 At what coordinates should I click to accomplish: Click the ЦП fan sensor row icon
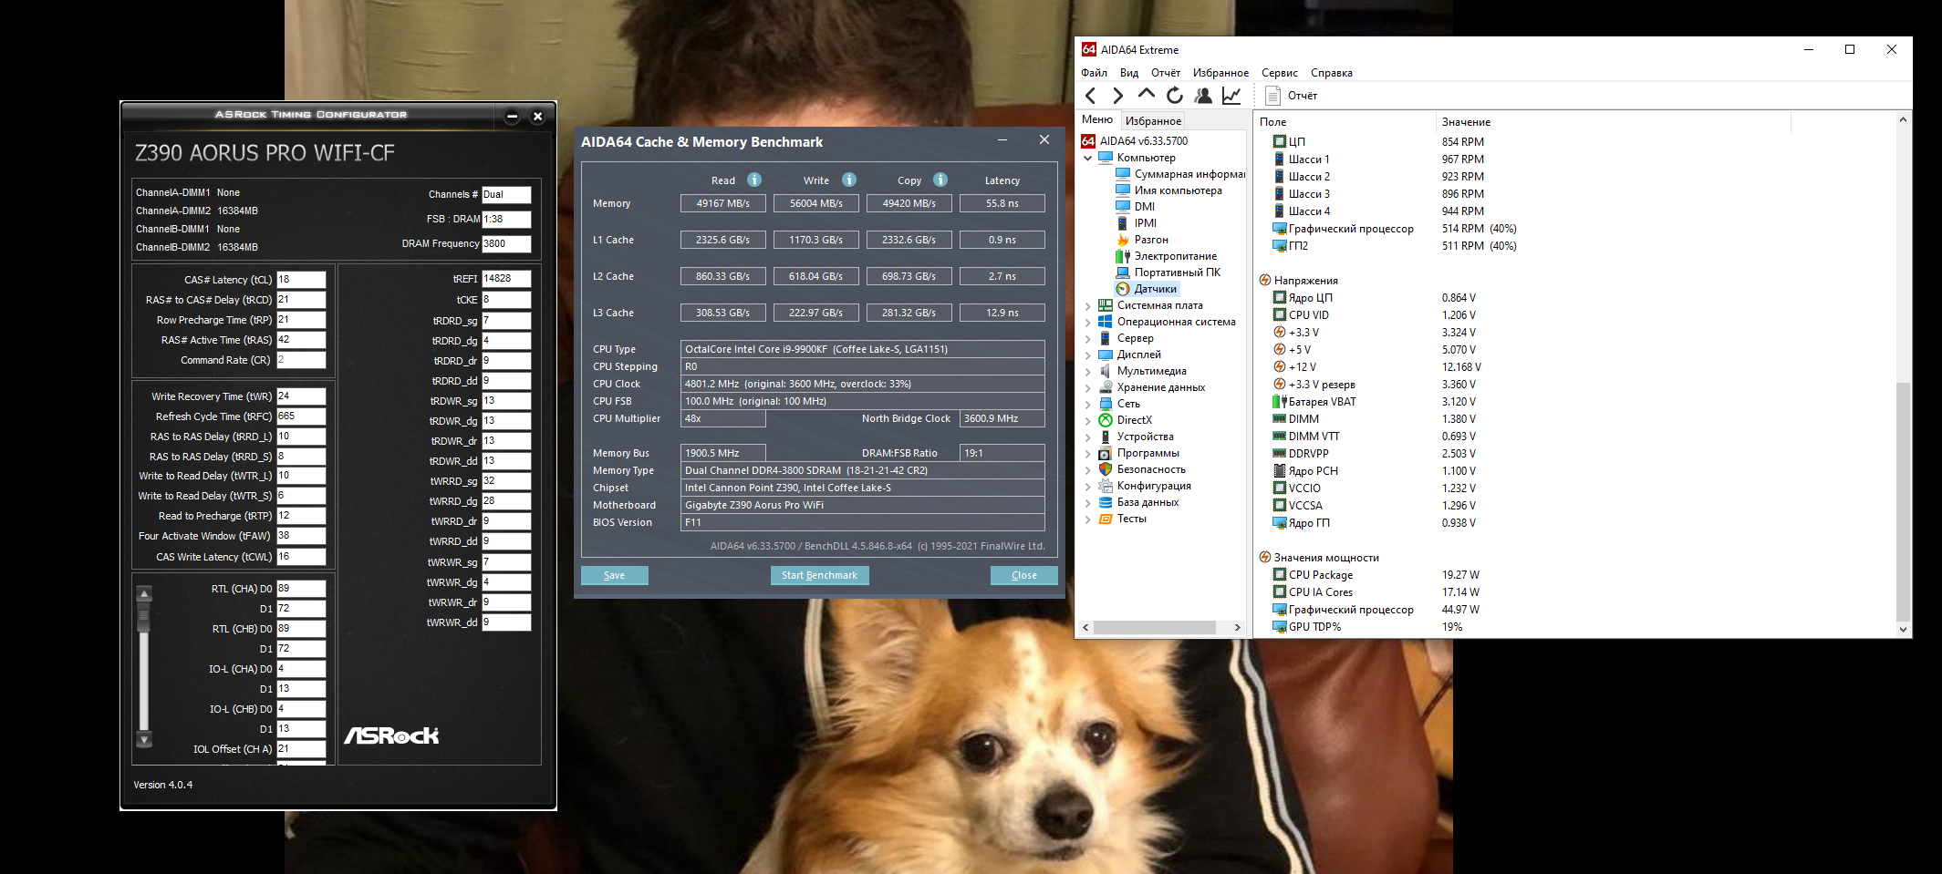[x=1280, y=142]
